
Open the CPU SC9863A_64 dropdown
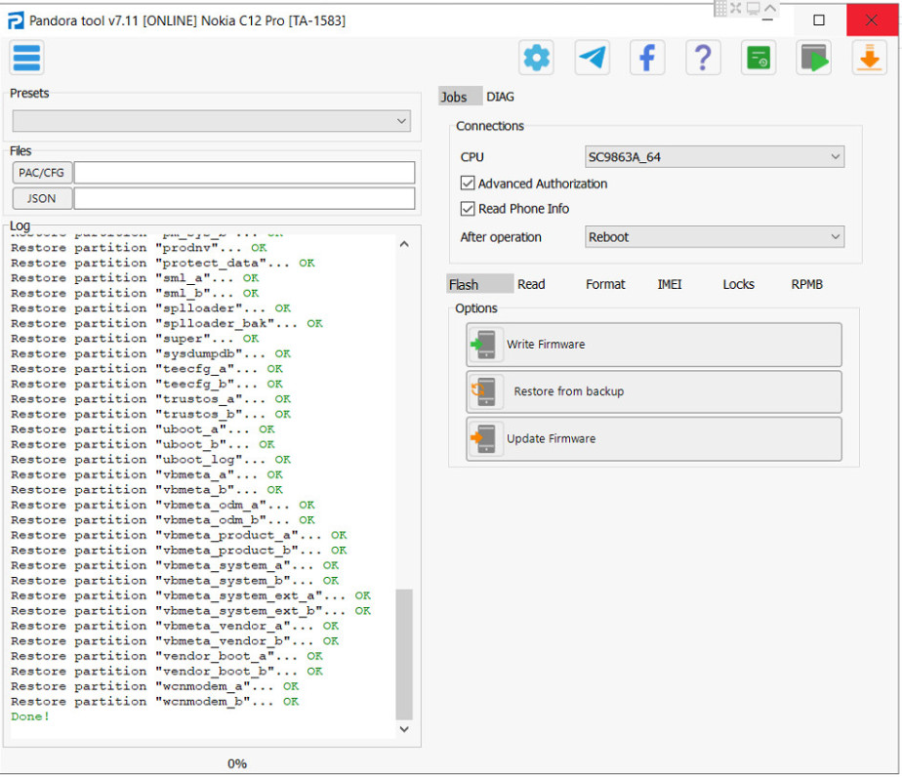click(x=714, y=157)
